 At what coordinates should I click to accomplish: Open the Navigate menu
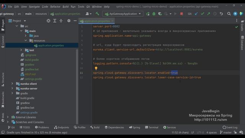click(34, 7)
